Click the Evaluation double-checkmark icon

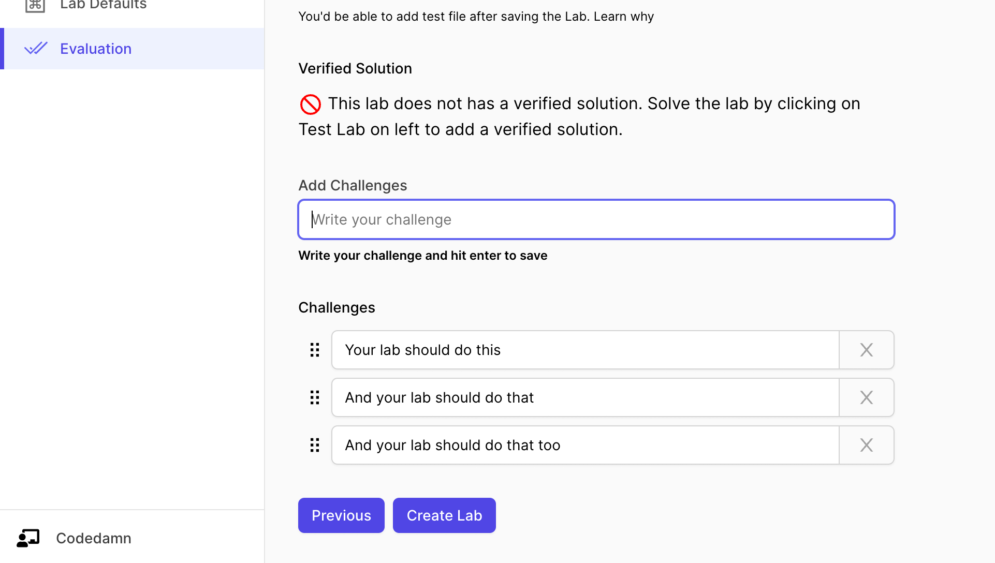pyautogui.click(x=36, y=49)
